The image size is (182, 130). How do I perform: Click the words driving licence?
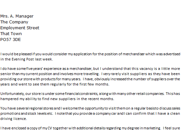point(13,119)
